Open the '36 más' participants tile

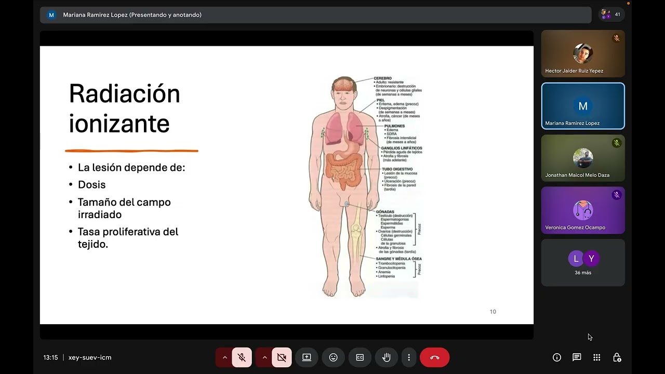coord(583,262)
